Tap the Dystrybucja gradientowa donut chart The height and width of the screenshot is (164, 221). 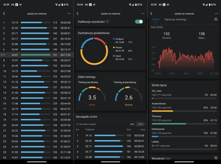(94, 51)
